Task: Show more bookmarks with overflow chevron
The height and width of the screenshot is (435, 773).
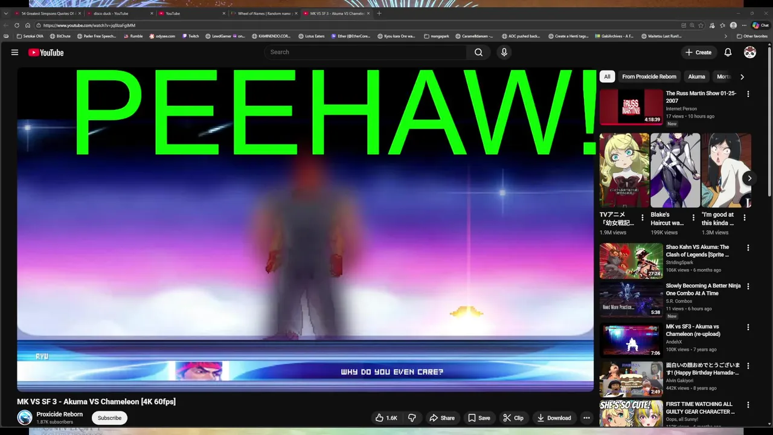Action: (725, 36)
